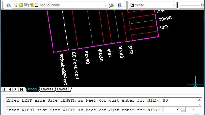The width and height of the screenshot is (205, 115).
Task: Open the linetype control dropdown
Action: pyautogui.click(x=192, y=5)
